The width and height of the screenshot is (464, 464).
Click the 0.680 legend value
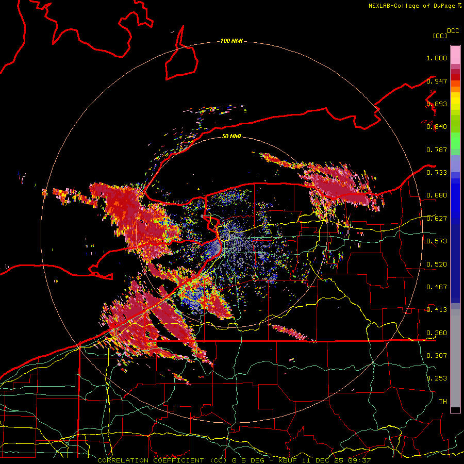pos(437,195)
